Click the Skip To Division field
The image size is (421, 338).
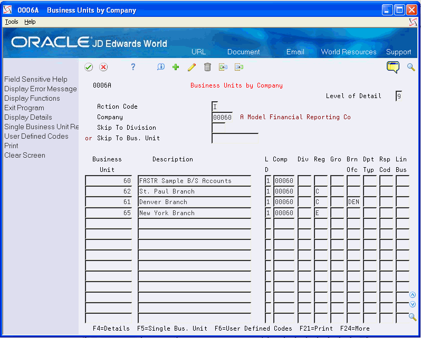[x=218, y=128]
